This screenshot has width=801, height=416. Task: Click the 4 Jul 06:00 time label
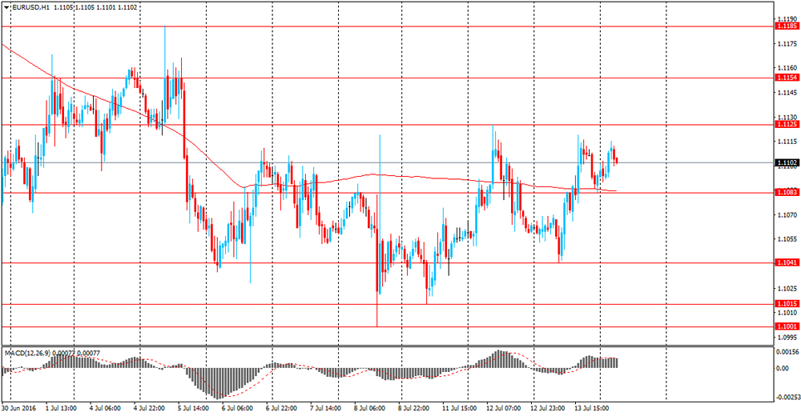105,408
